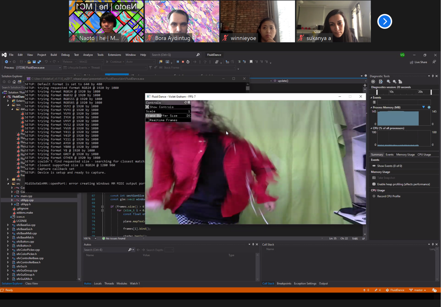
Task: Open the Process dropdown FluidDance.exe
Action: (38, 68)
